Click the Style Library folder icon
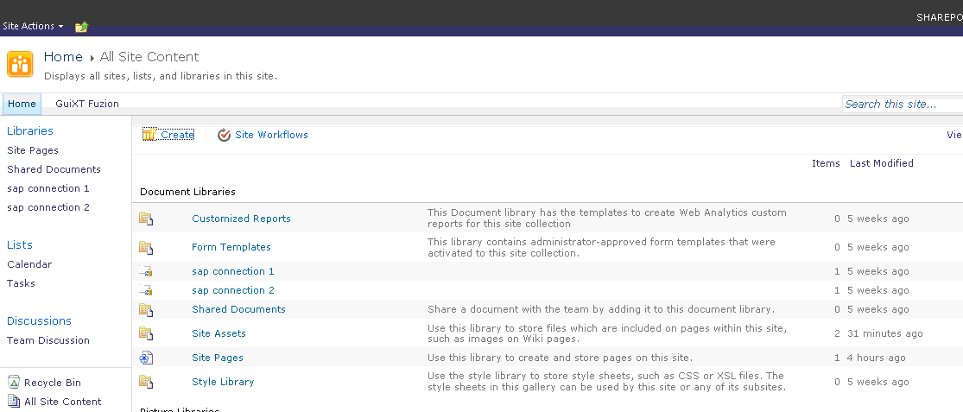This screenshot has width=963, height=412. pos(146,382)
